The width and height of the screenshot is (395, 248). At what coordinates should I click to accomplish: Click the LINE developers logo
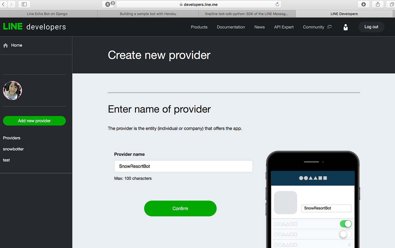coord(34,26)
